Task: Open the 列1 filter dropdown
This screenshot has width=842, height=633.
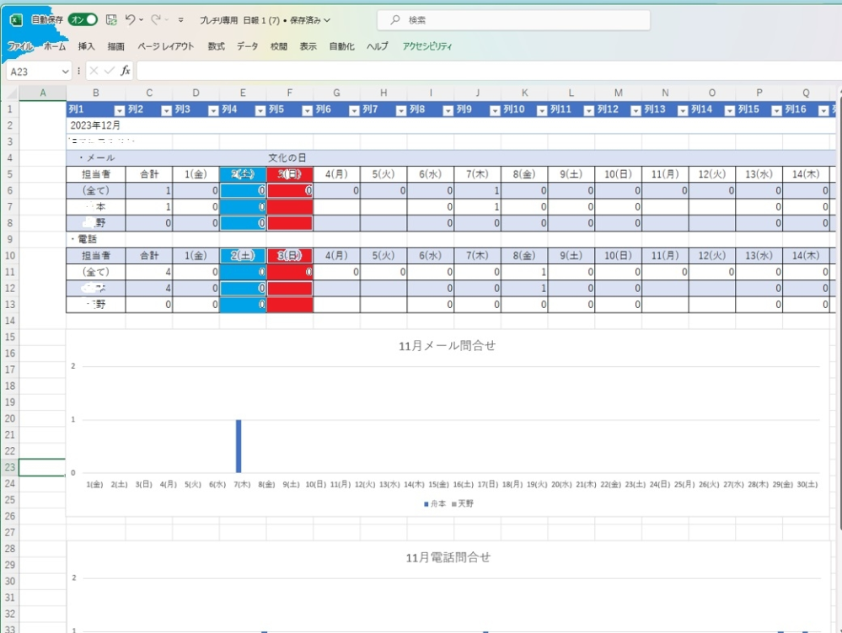Action: pyautogui.click(x=119, y=110)
